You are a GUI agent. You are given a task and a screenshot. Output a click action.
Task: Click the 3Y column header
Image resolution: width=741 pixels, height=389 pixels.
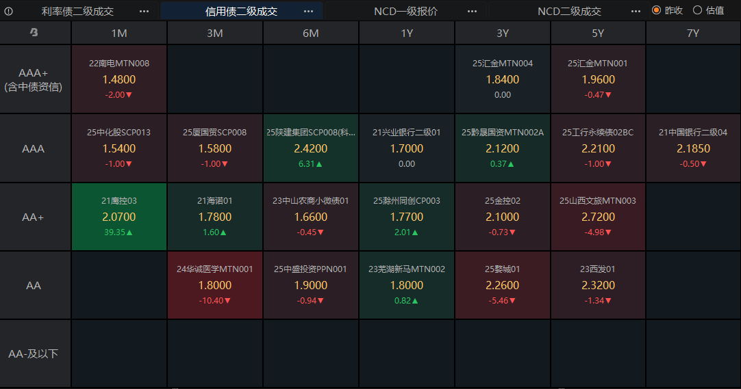(503, 33)
